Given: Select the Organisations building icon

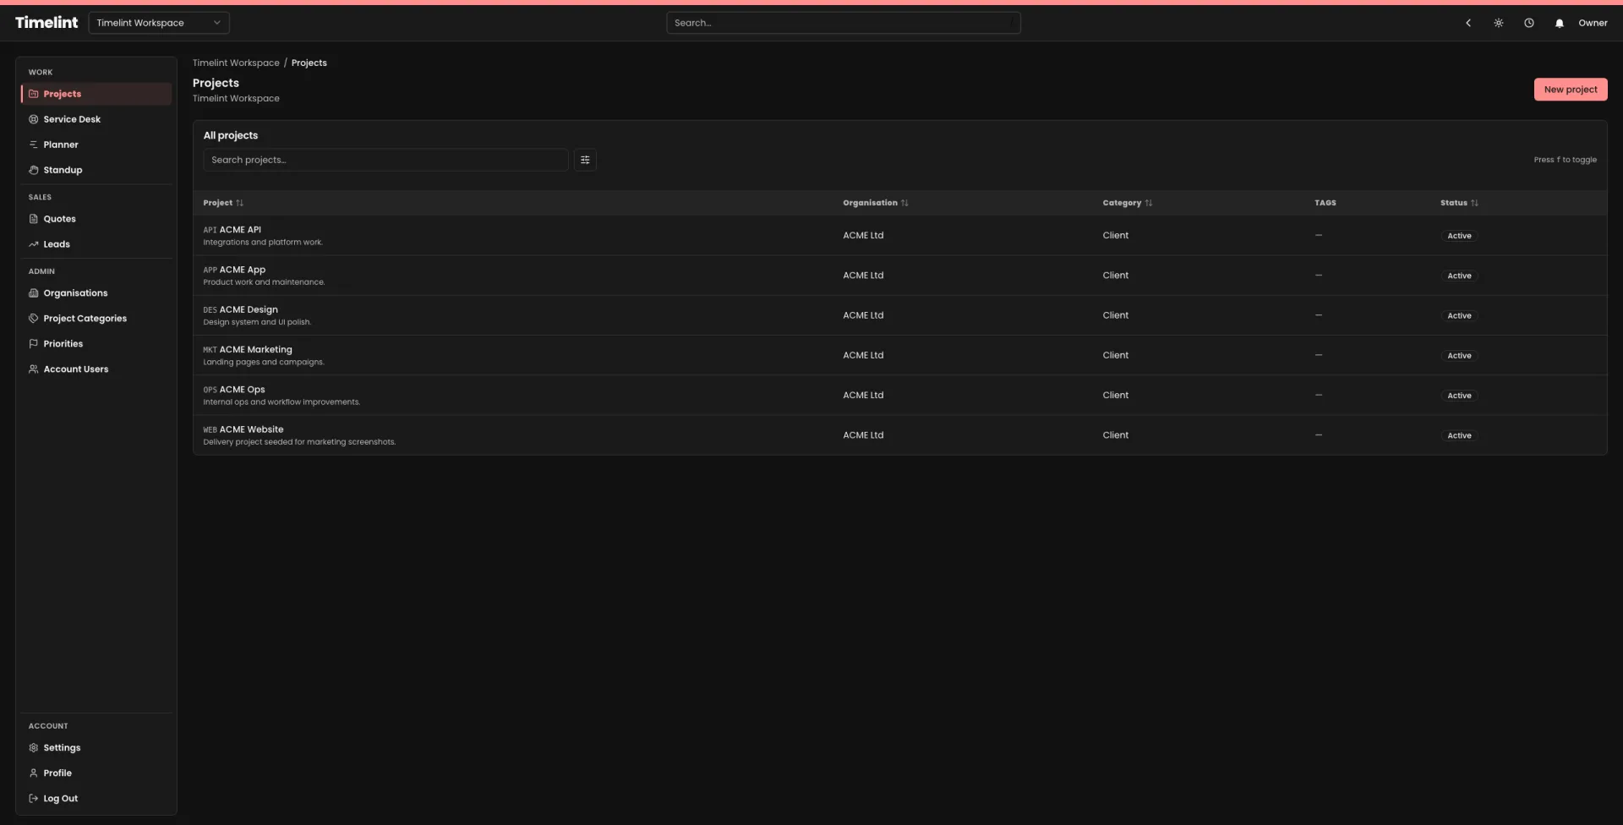Looking at the screenshot, I should coord(34,292).
